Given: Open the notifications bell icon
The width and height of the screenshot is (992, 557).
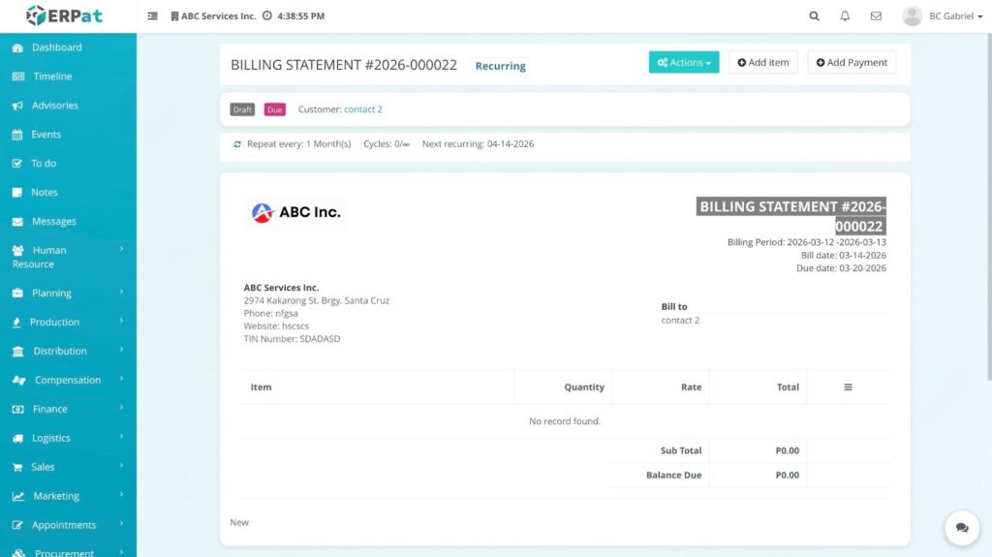Looking at the screenshot, I should point(845,15).
